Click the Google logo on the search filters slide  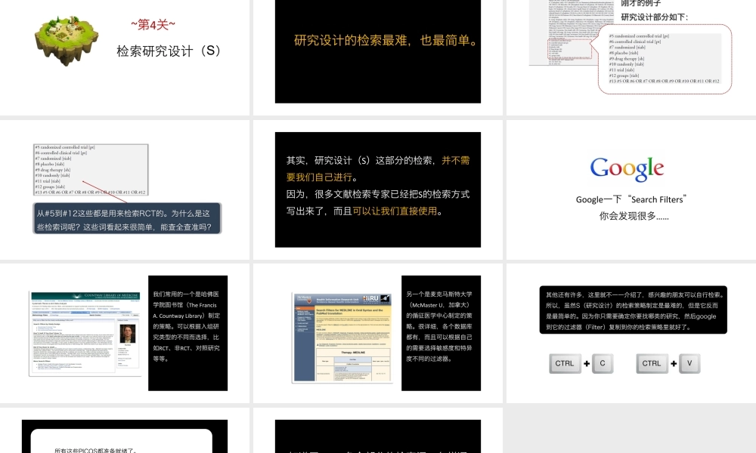[626, 168]
